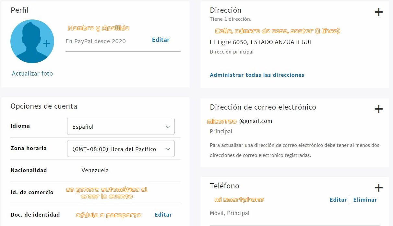Image resolution: width=393 pixels, height=226 pixels.
Task: Add a new phone number via plus icon
Action: pos(378,188)
